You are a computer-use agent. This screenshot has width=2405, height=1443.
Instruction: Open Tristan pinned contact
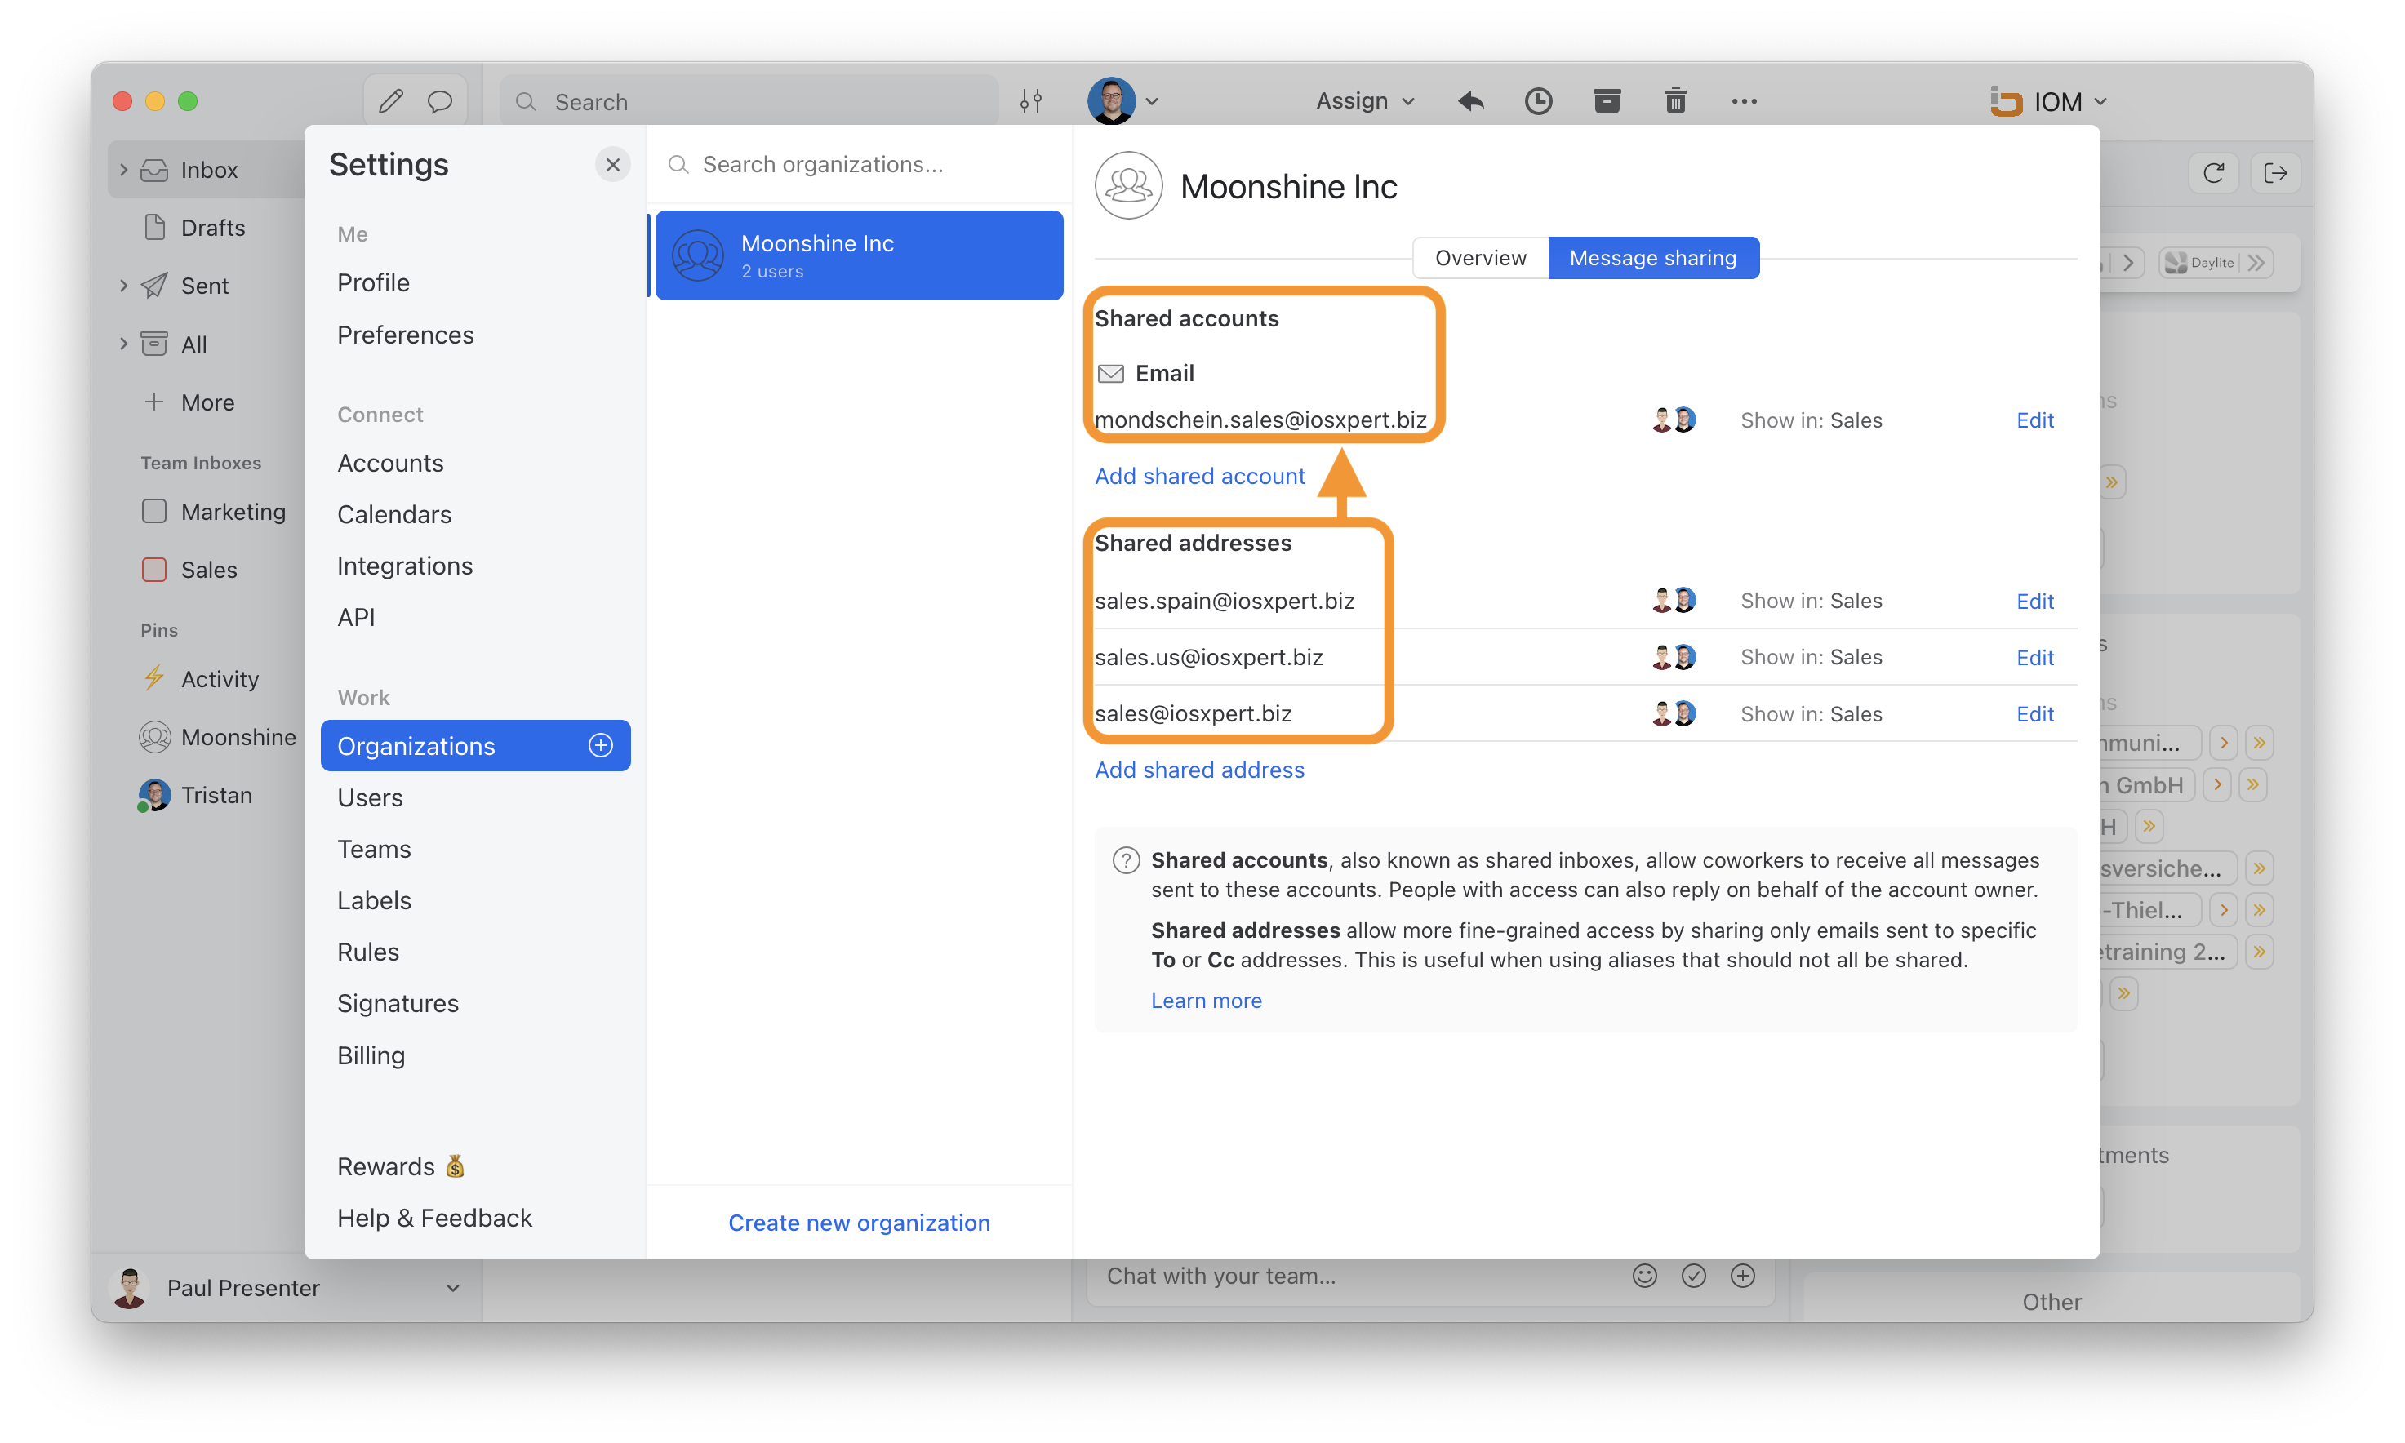[195, 796]
